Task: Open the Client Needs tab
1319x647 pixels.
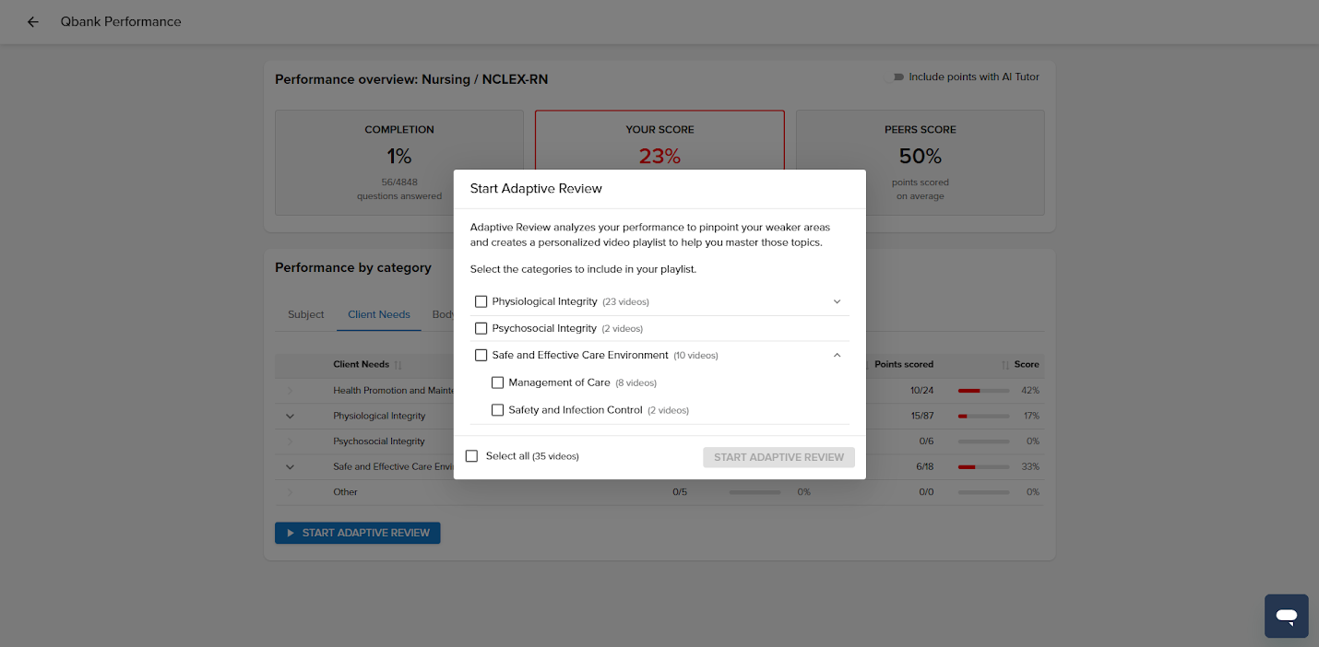Action: pyautogui.click(x=378, y=314)
